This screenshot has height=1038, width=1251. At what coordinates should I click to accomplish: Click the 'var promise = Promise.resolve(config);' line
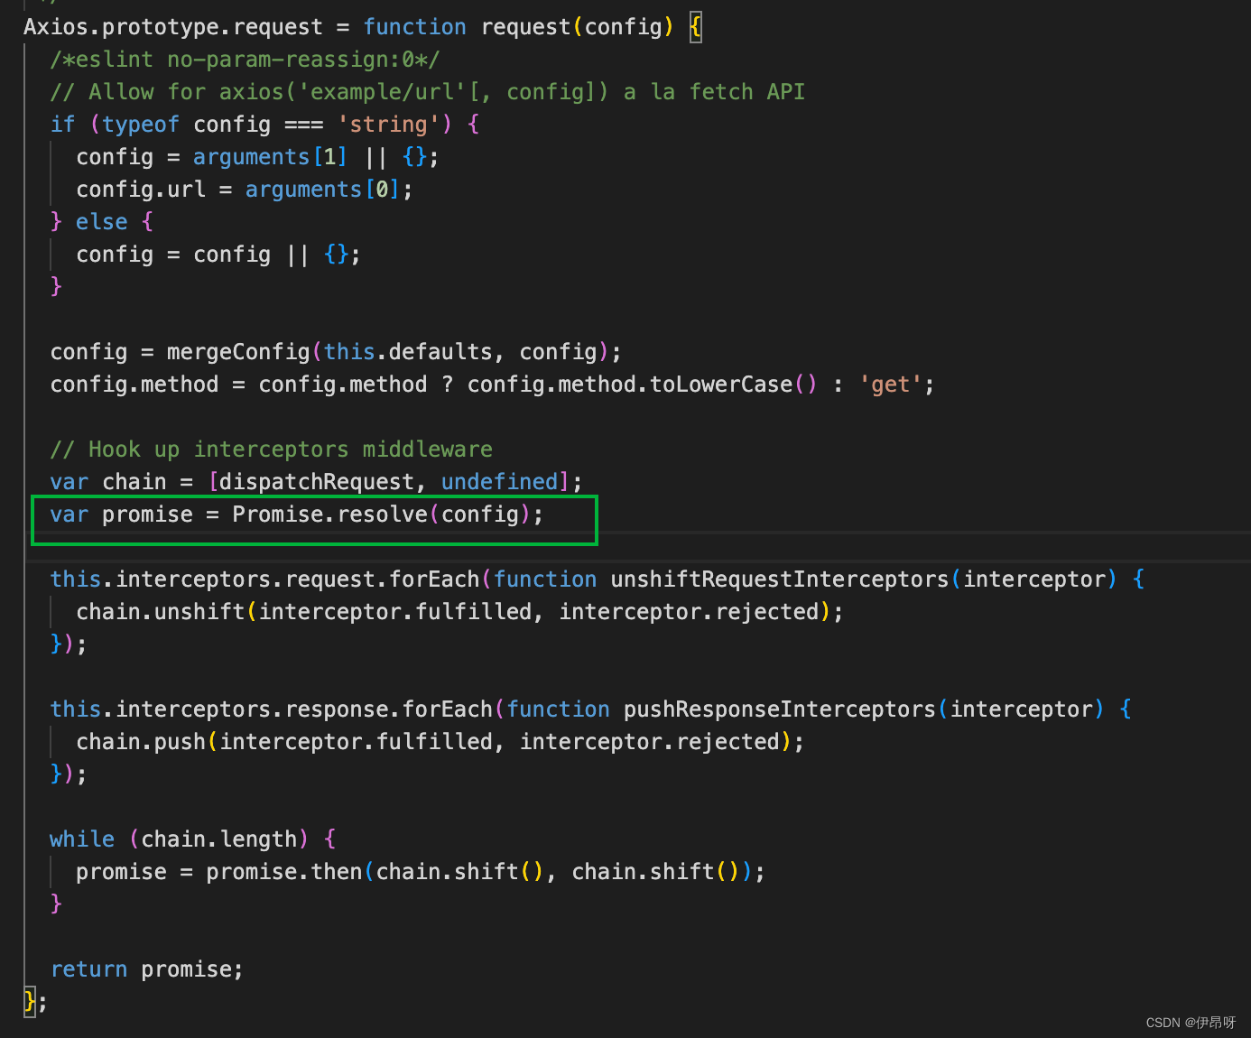[297, 514]
